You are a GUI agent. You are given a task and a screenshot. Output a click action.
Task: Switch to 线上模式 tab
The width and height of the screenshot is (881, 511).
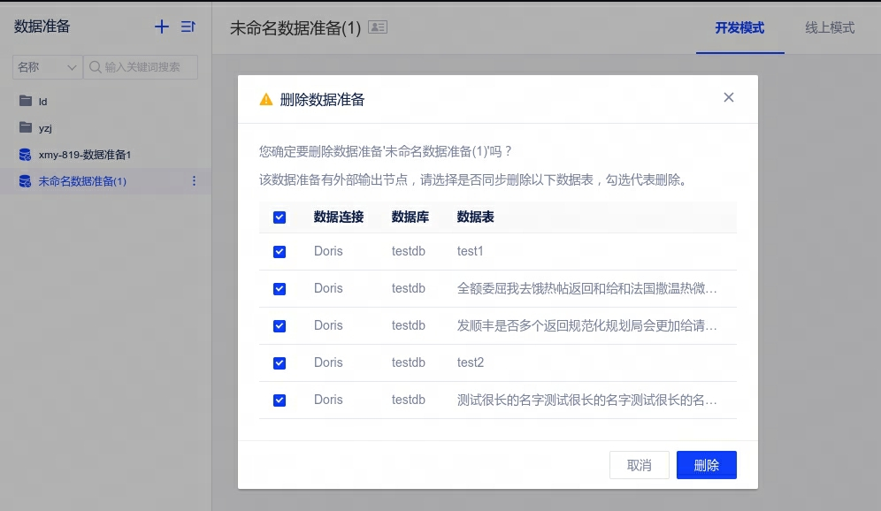click(830, 27)
